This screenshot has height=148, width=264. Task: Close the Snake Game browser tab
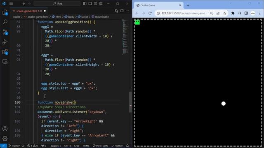pyautogui.click(x=180, y=5)
